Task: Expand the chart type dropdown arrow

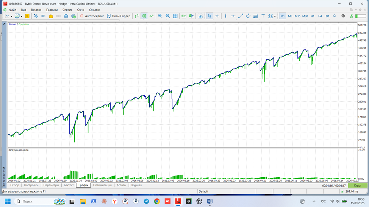Action: (11, 16)
